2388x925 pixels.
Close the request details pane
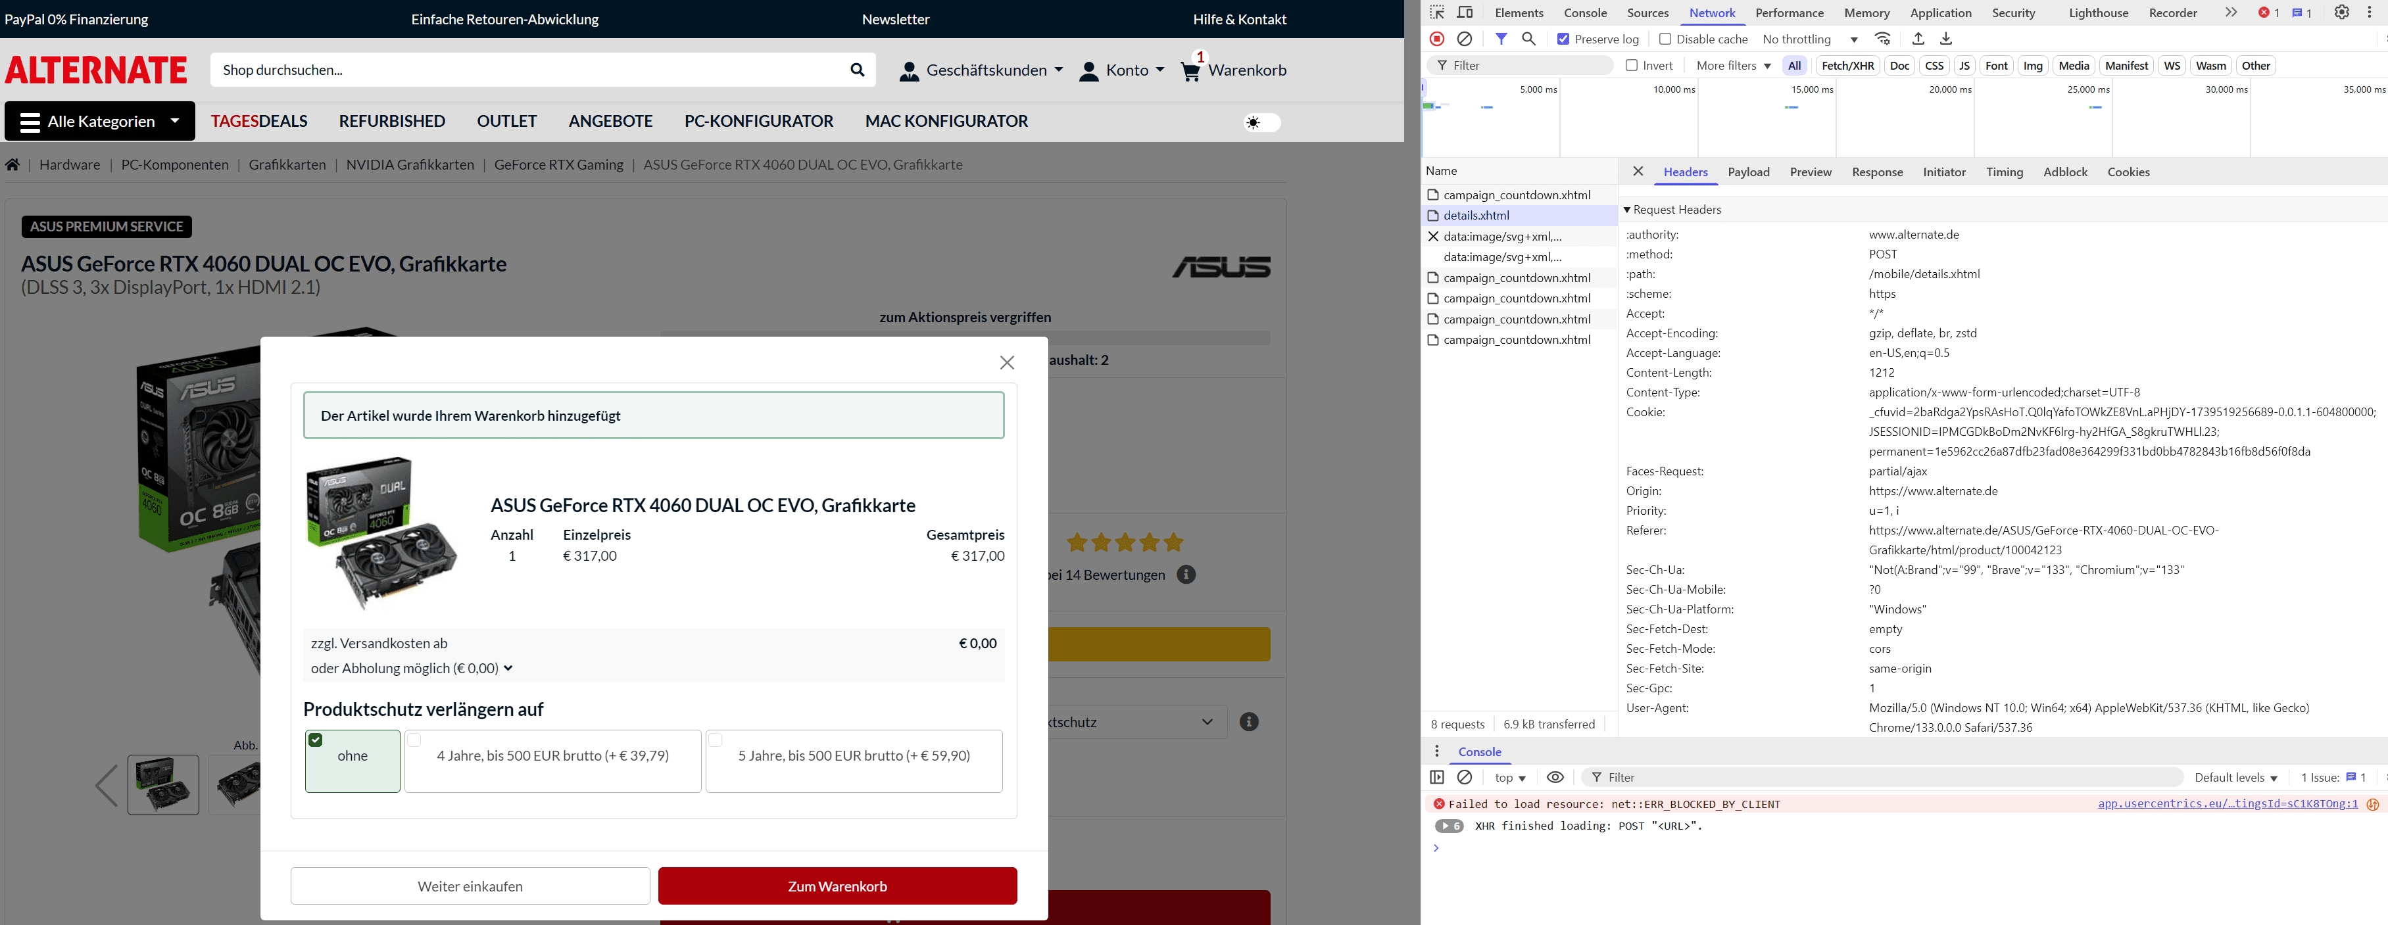click(x=1638, y=172)
